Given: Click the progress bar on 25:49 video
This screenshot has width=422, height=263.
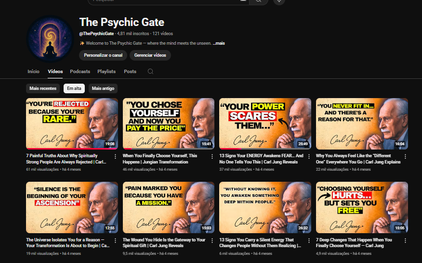Looking at the screenshot, I should (265, 149).
